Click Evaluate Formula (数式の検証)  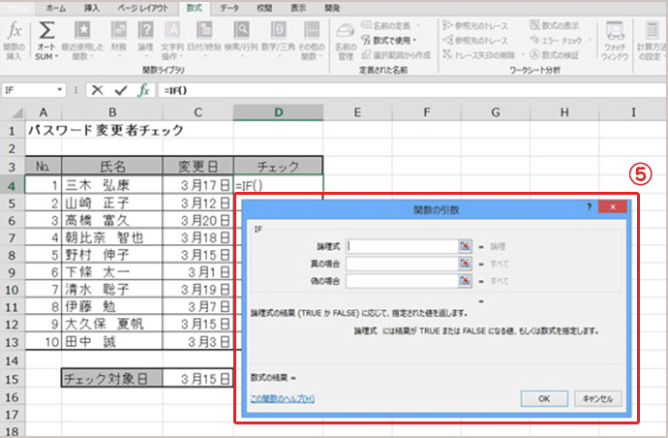pyautogui.click(x=555, y=54)
